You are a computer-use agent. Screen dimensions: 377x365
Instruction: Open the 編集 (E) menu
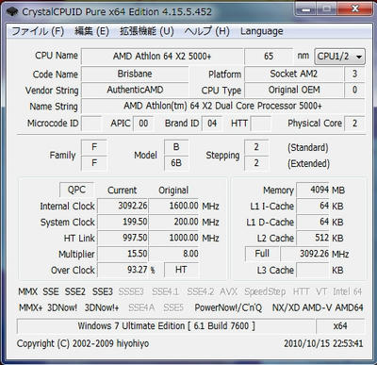[x=91, y=31]
